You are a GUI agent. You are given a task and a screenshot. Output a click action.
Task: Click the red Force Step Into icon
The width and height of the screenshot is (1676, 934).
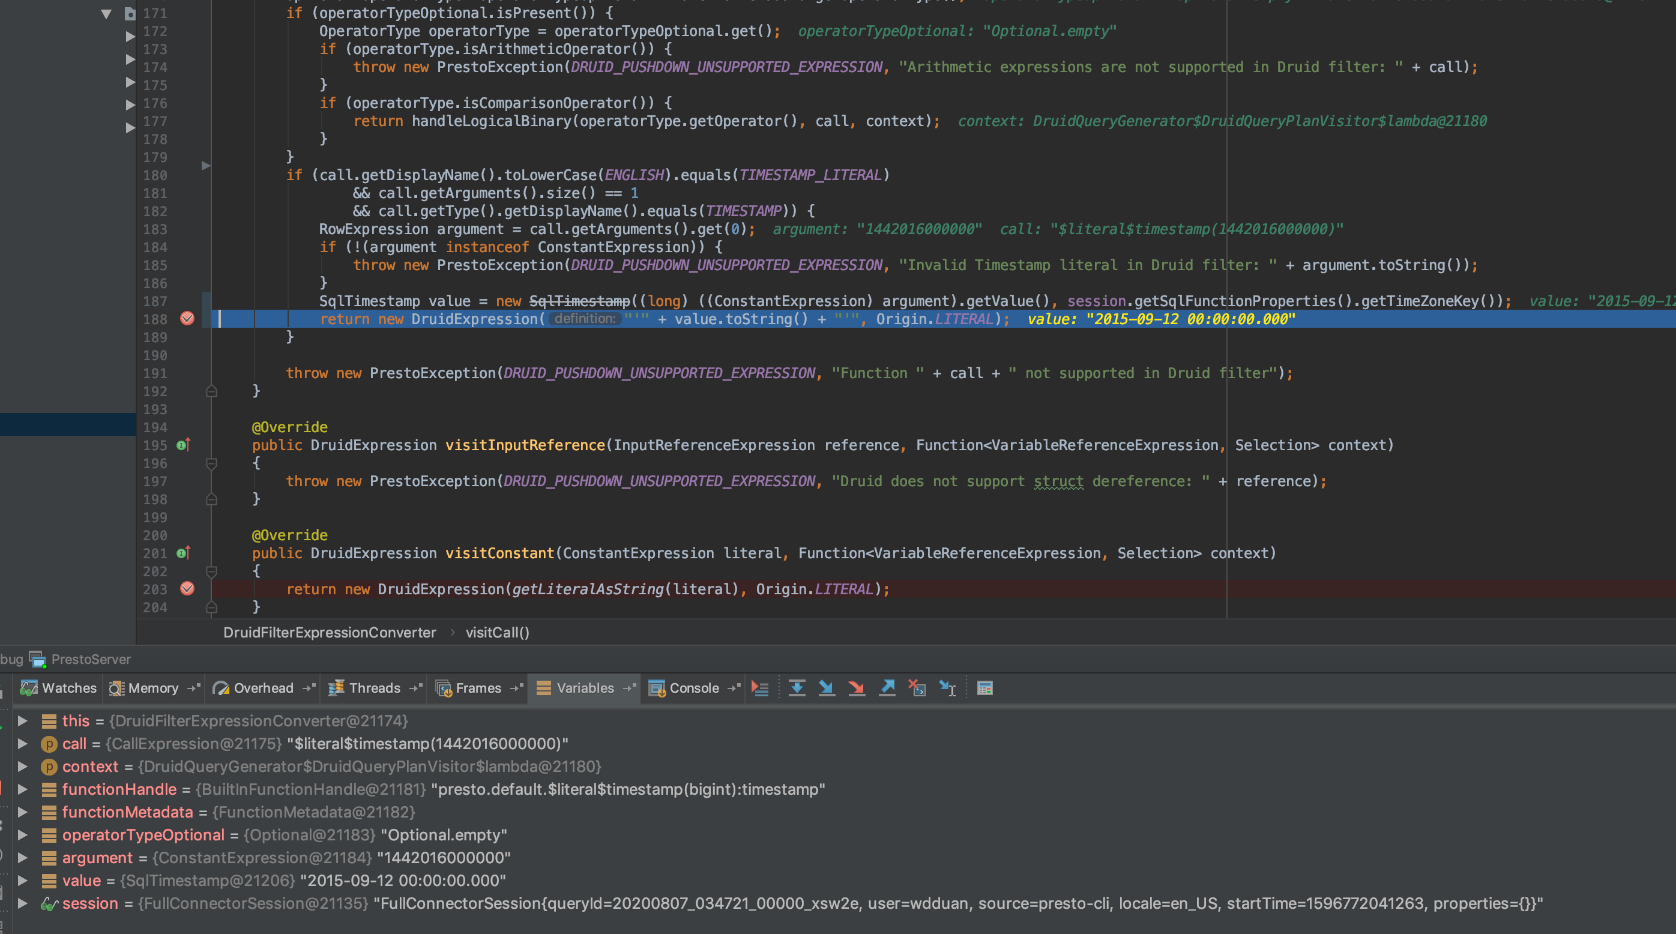tap(857, 688)
